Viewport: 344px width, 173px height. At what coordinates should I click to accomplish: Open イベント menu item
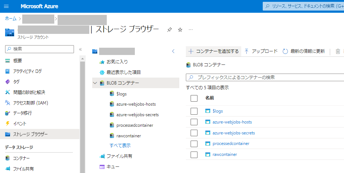pos(20,124)
